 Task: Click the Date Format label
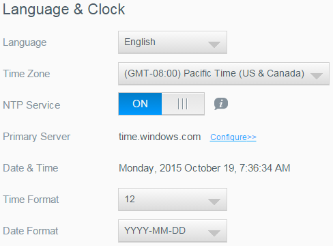31,231
